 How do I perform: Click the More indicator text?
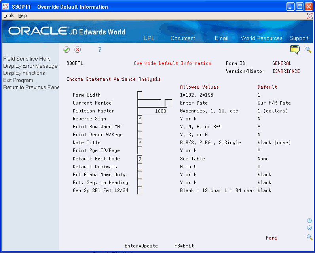(x=271, y=238)
